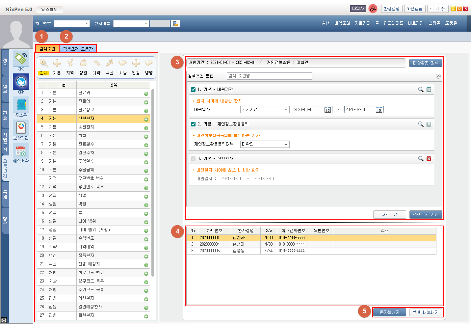
Task: Open the SMS icon in sidebar
Action: (x=21, y=59)
